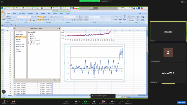Enable Vary colors by point checkbox
The height and width of the screenshot is (105, 187).
(29, 44)
